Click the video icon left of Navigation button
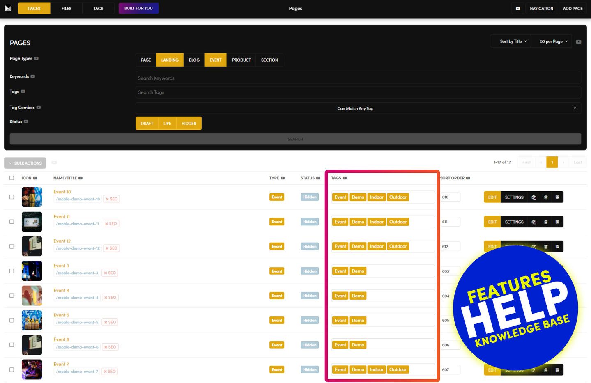Viewport: 591px width, 383px height. point(518,9)
